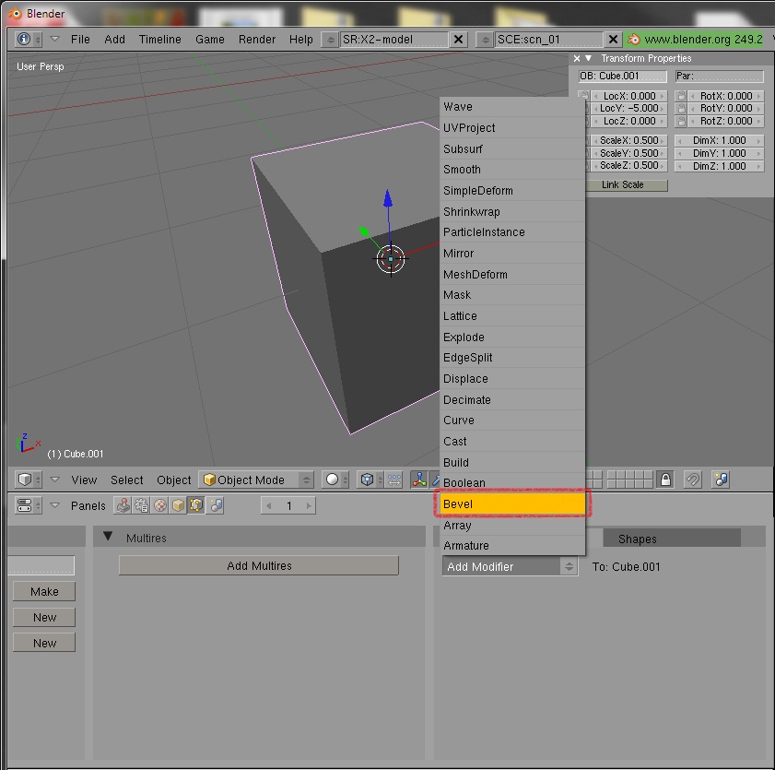Image resolution: width=775 pixels, height=770 pixels.
Task: Click the magnet icon in viewport header
Action: pos(693,480)
